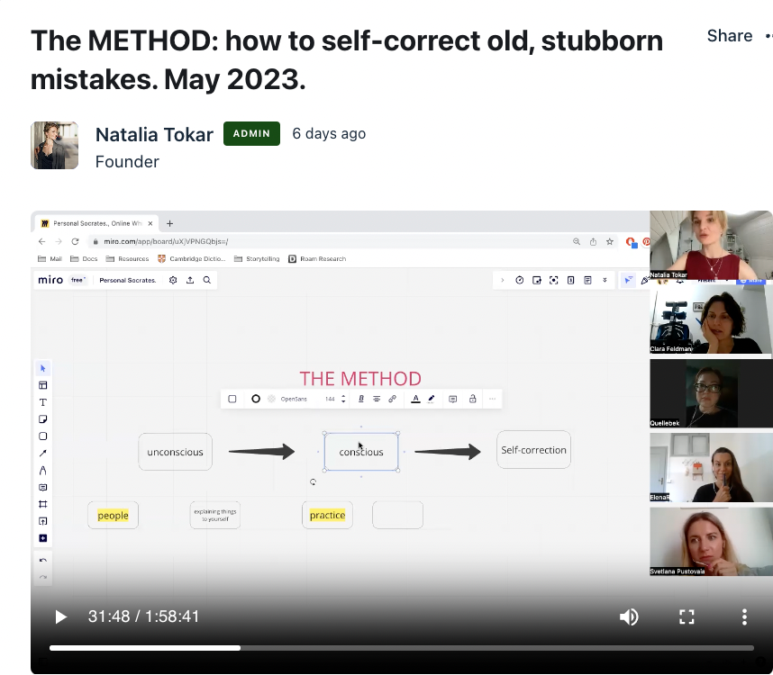Select the Miro Text tool

(x=43, y=402)
